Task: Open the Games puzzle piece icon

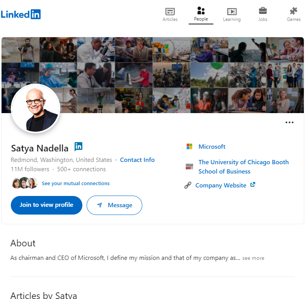Action: [293, 11]
